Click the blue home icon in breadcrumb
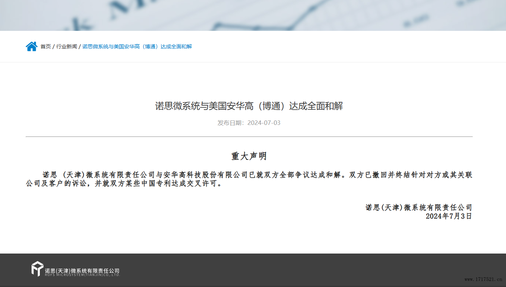This screenshot has width=506, height=287. point(32,46)
